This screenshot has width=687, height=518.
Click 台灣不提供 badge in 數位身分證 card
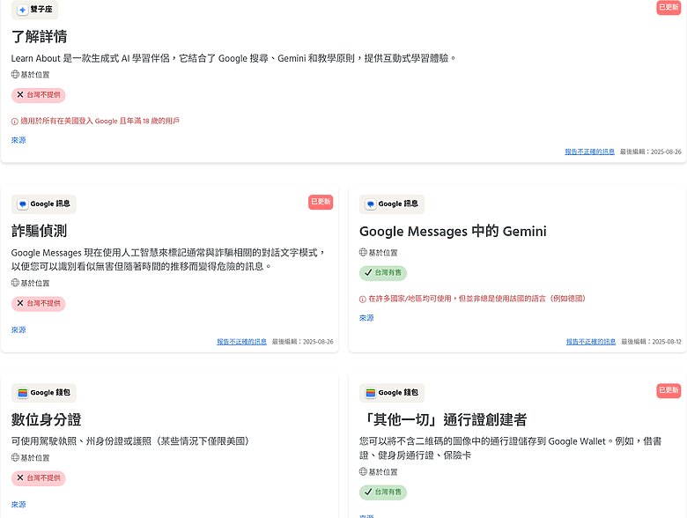pos(39,478)
